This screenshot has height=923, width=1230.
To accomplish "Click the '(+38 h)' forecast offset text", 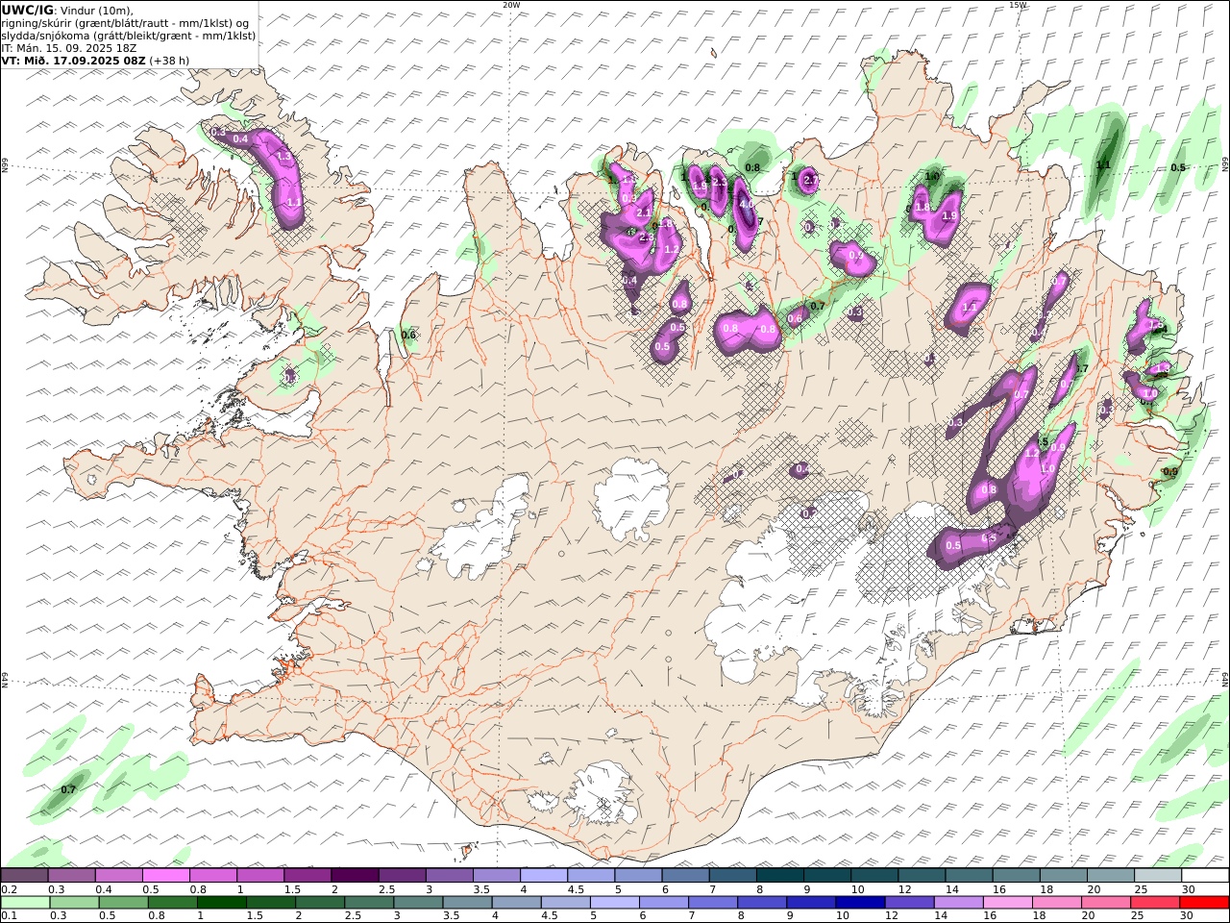I will [x=169, y=60].
